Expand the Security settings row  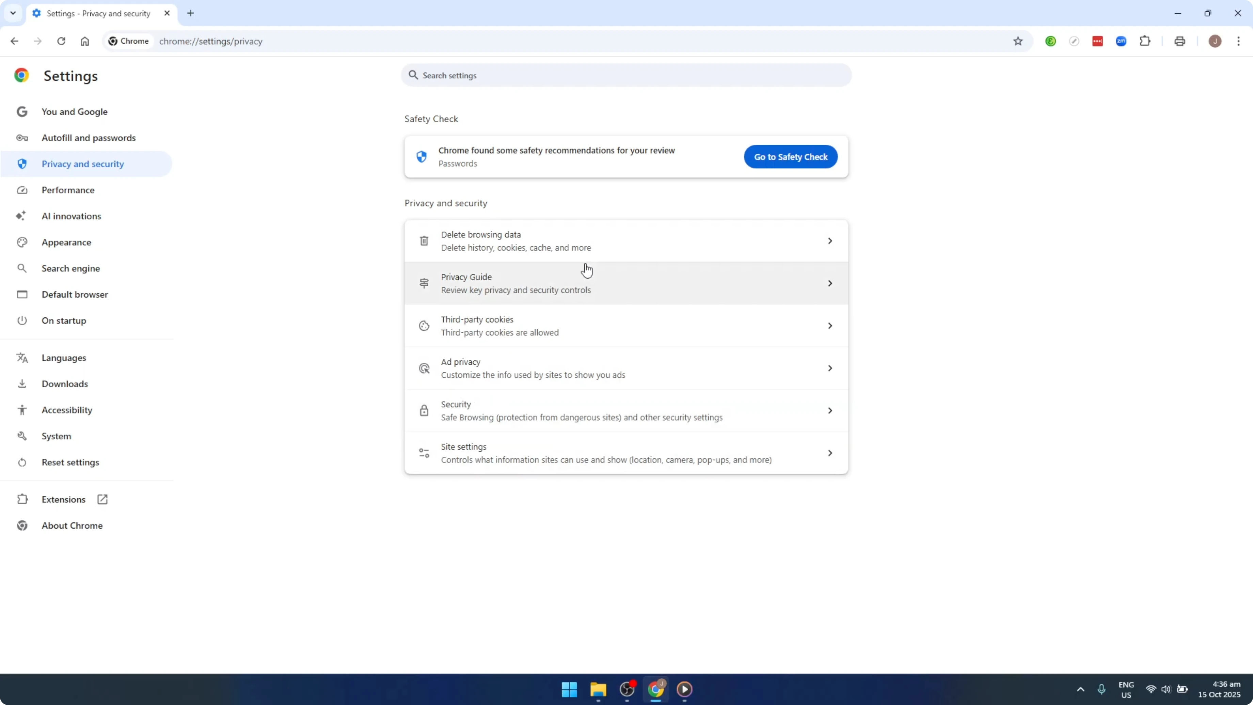click(626, 410)
